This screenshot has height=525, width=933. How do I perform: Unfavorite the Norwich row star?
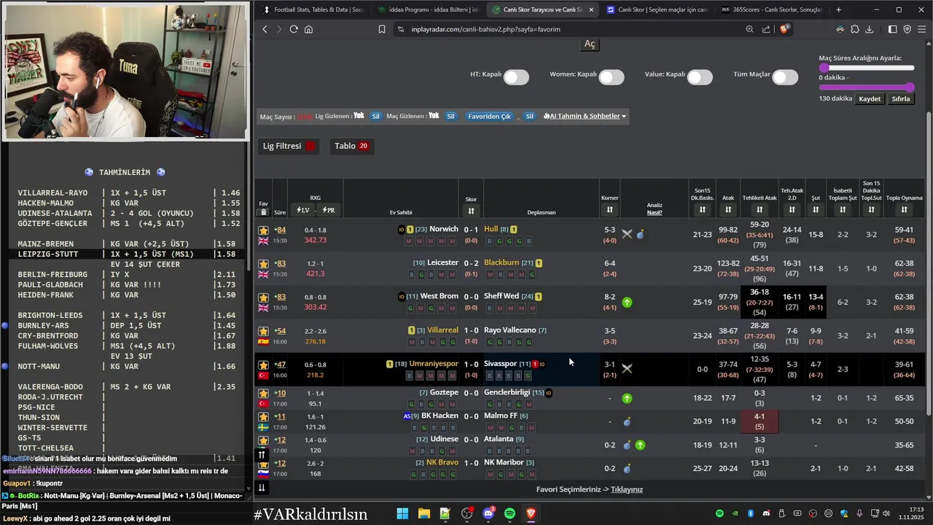click(263, 230)
